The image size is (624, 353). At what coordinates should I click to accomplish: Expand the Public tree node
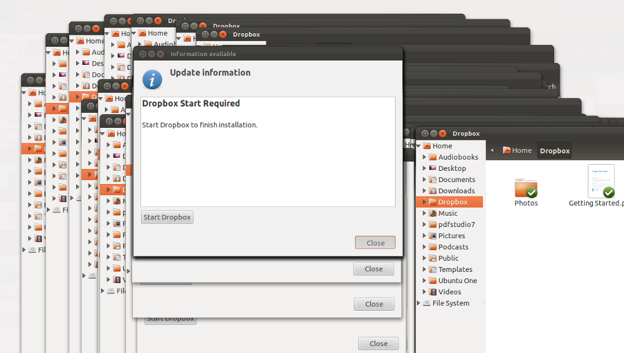424,258
